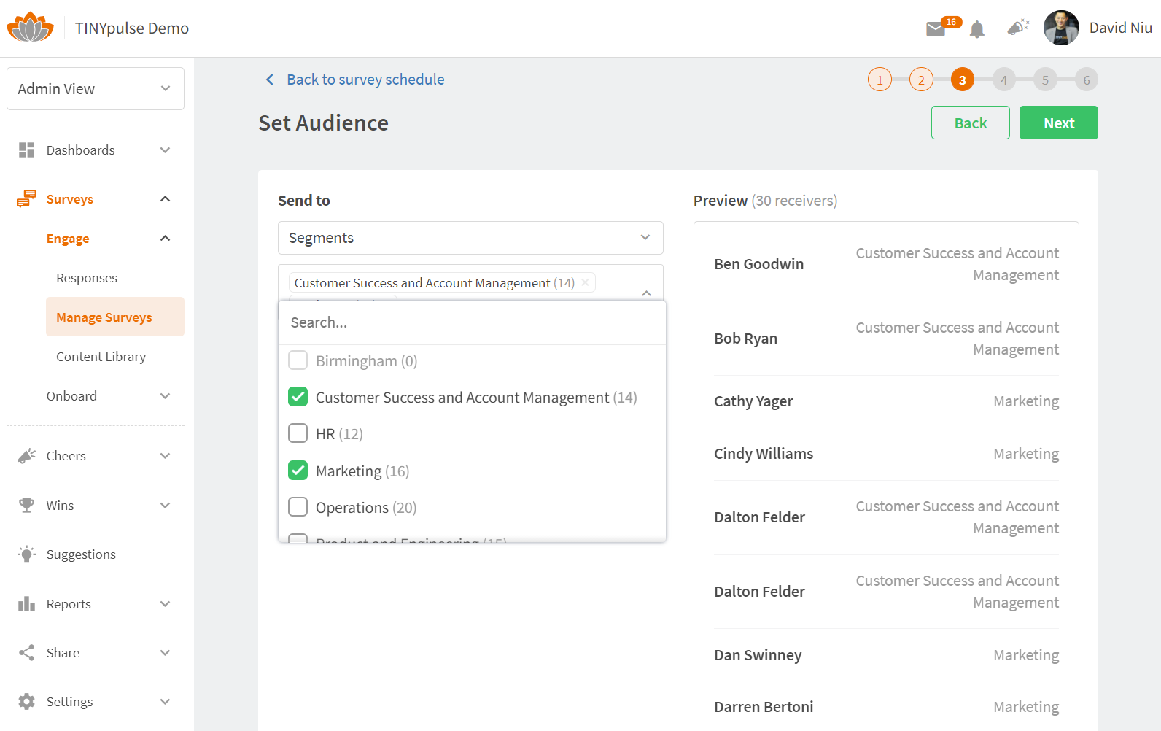Click the Settings gear icon in sidebar
This screenshot has width=1161, height=731.
pyautogui.click(x=27, y=702)
